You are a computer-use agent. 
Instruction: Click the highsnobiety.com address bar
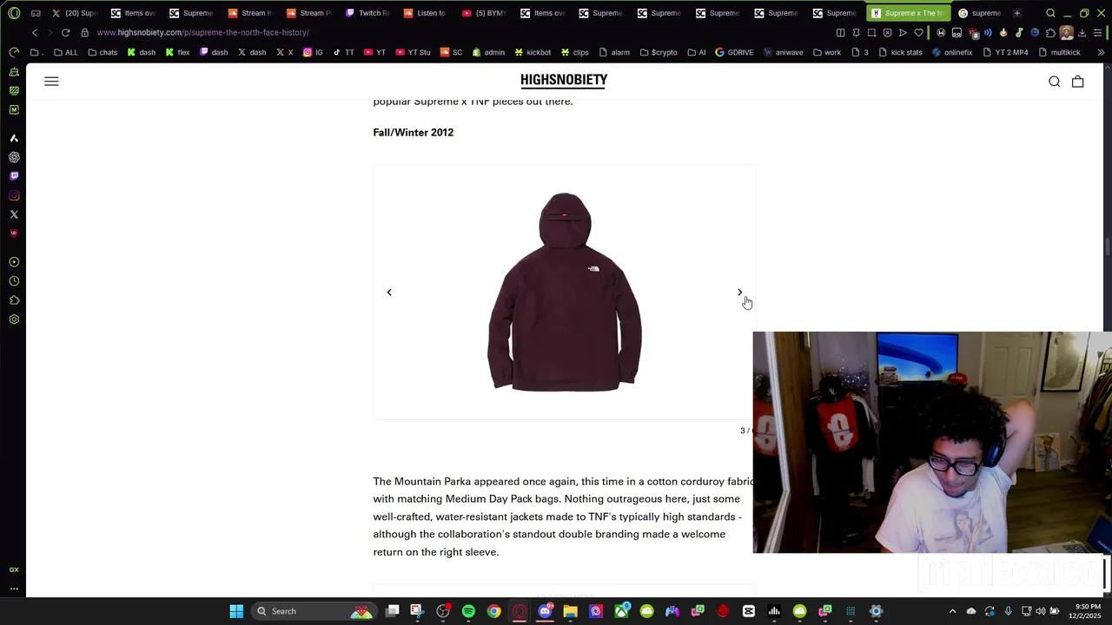click(203, 32)
